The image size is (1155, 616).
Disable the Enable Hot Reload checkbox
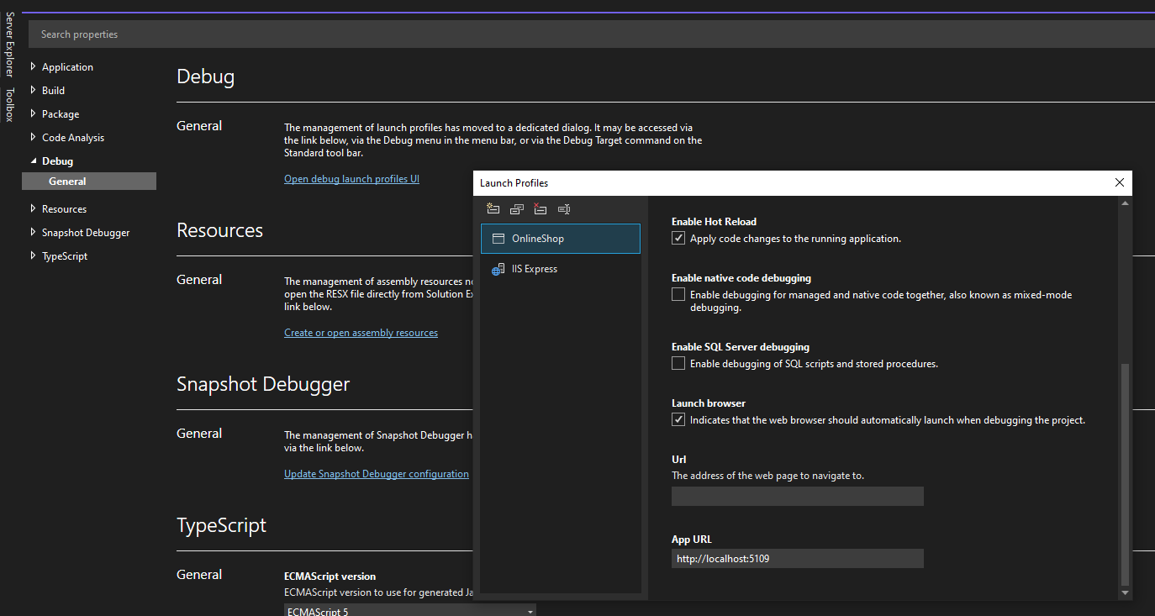pyautogui.click(x=678, y=239)
